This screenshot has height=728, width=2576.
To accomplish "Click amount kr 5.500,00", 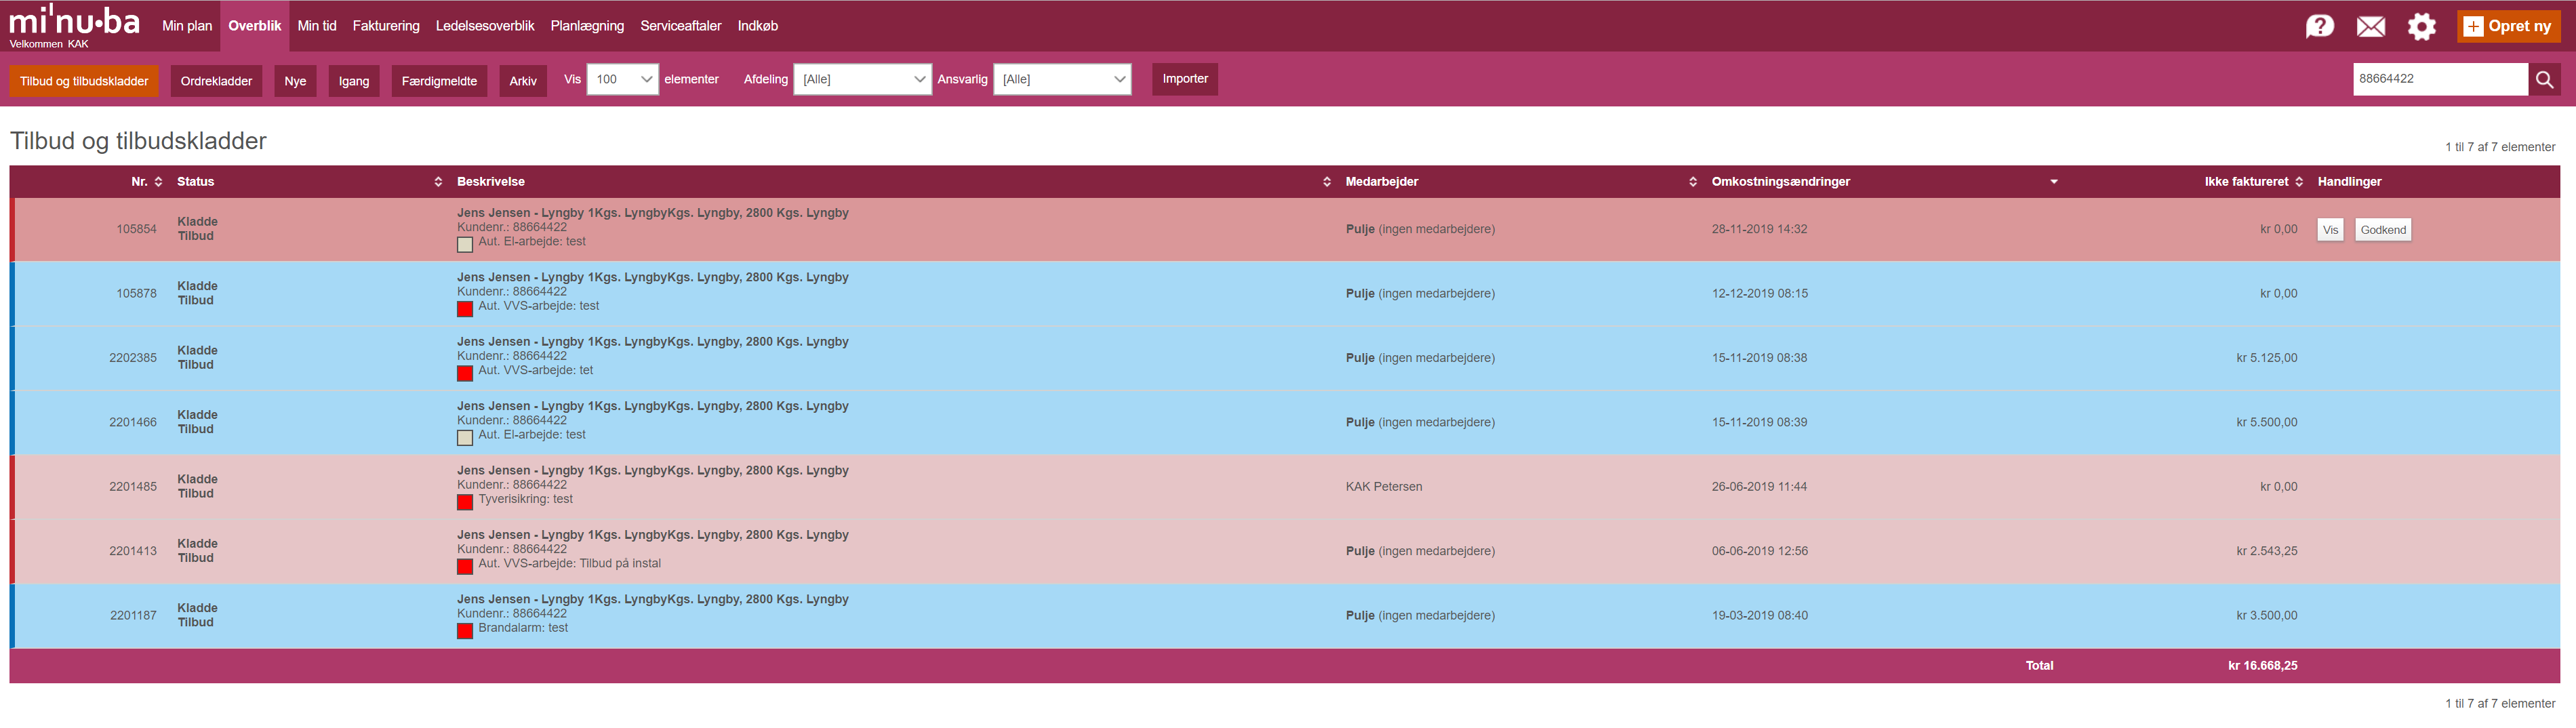I will 2266,422.
